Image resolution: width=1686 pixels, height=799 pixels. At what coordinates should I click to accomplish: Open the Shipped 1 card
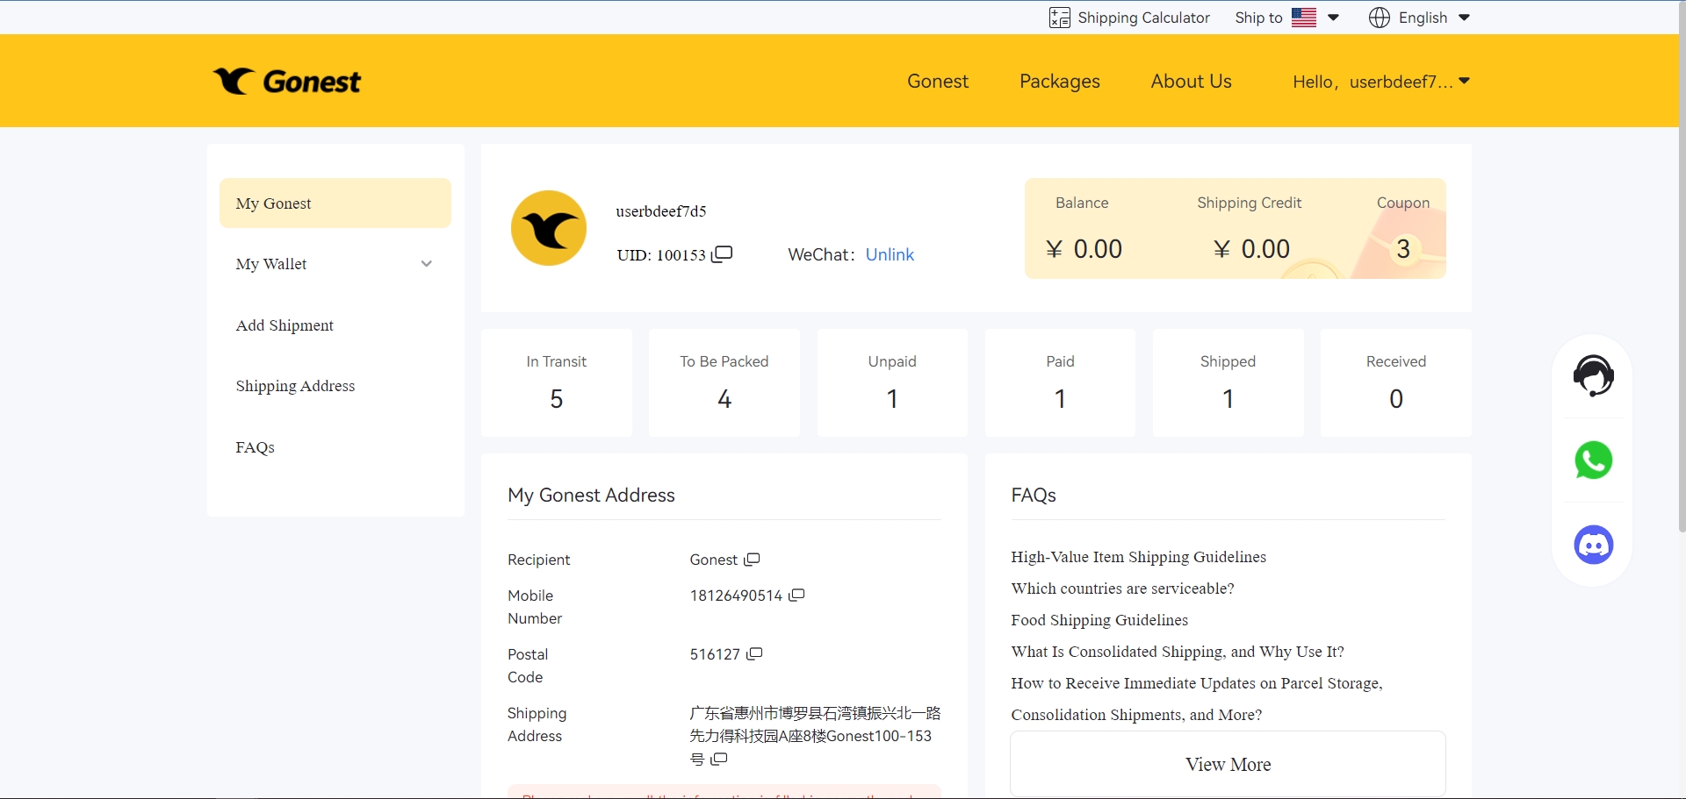coord(1228,382)
